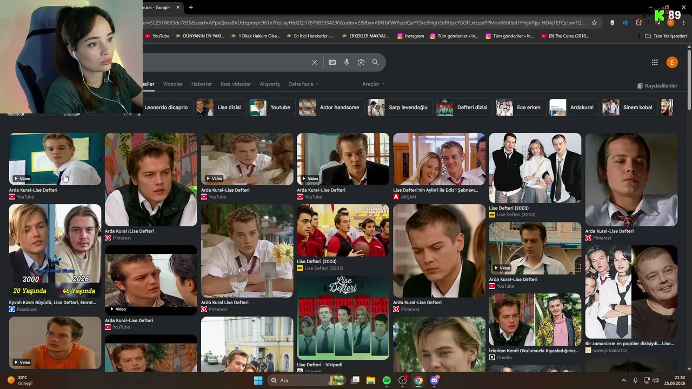
Task: Open Chrome's three-dot menu
Action: 684,23
